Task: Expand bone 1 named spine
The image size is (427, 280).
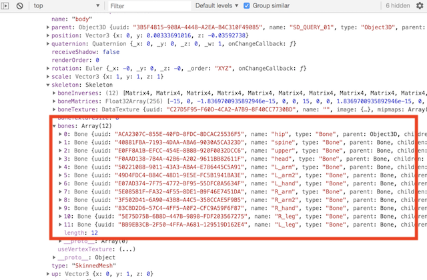Action: (61, 142)
